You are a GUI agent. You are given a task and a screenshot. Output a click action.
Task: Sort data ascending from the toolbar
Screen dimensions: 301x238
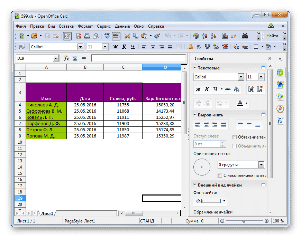[x=205, y=36]
